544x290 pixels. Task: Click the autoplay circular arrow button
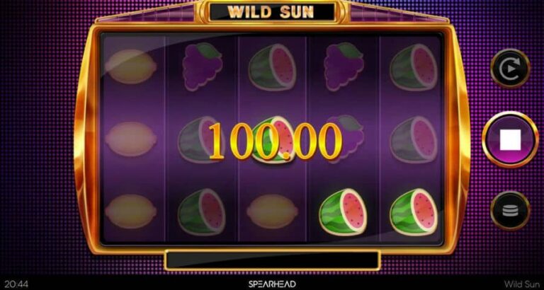pyautogui.click(x=510, y=69)
